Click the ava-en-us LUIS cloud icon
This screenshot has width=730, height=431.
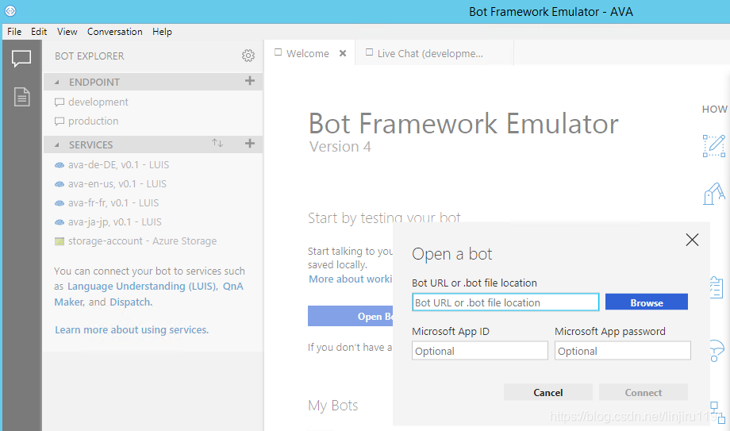click(x=60, y=184)
